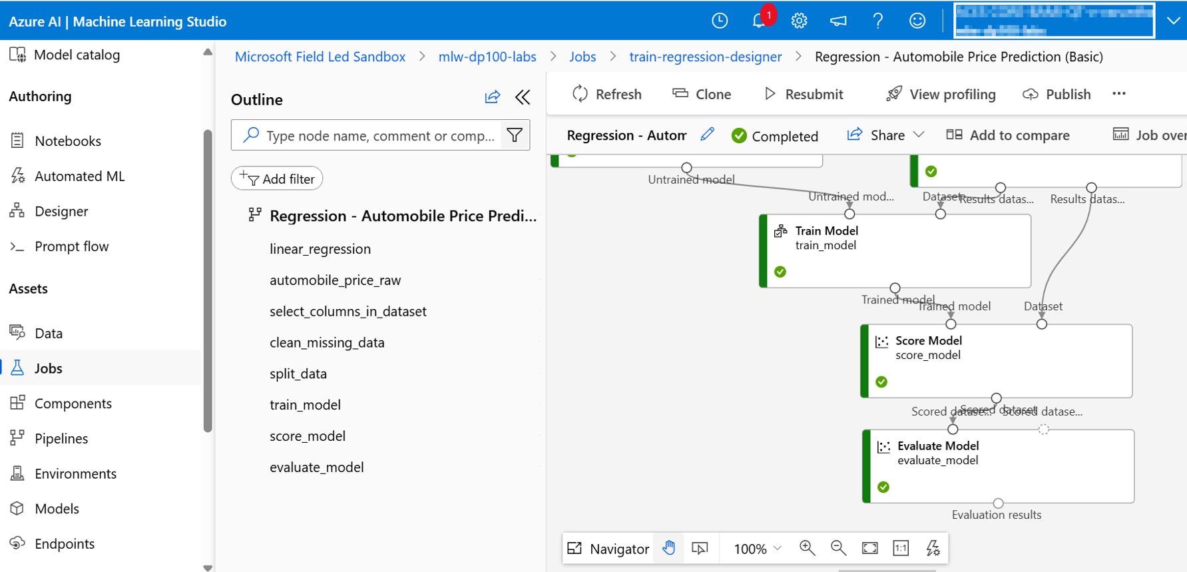Switch to the select pointer tool
1187x572 pixels.
click(x=700, y=548)
